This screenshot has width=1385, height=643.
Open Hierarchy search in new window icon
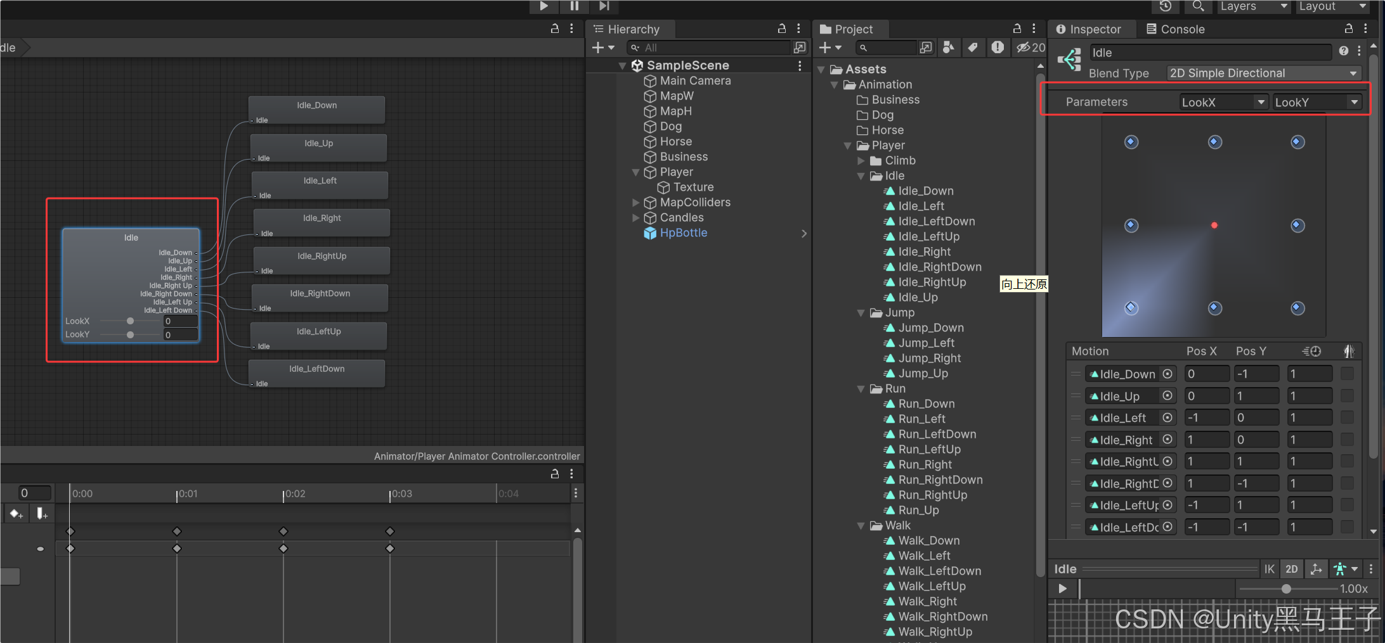click(800, 48)
